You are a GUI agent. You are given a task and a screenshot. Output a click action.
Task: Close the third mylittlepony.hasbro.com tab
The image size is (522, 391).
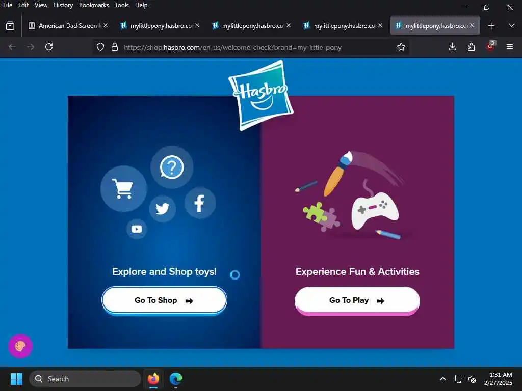(x=380, y=25)
